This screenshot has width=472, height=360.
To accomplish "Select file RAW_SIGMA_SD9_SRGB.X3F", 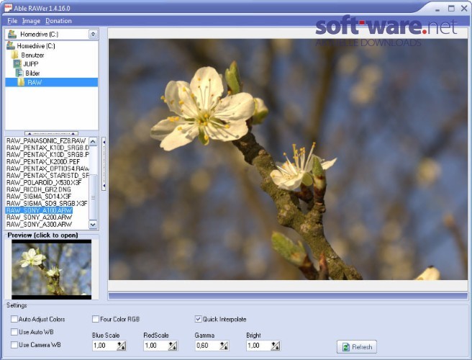I will pos(47,203).
